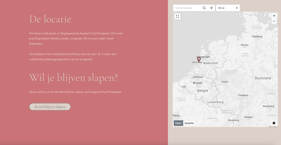Open map info icon
The image size is (281, 145).
click(274, 123)
